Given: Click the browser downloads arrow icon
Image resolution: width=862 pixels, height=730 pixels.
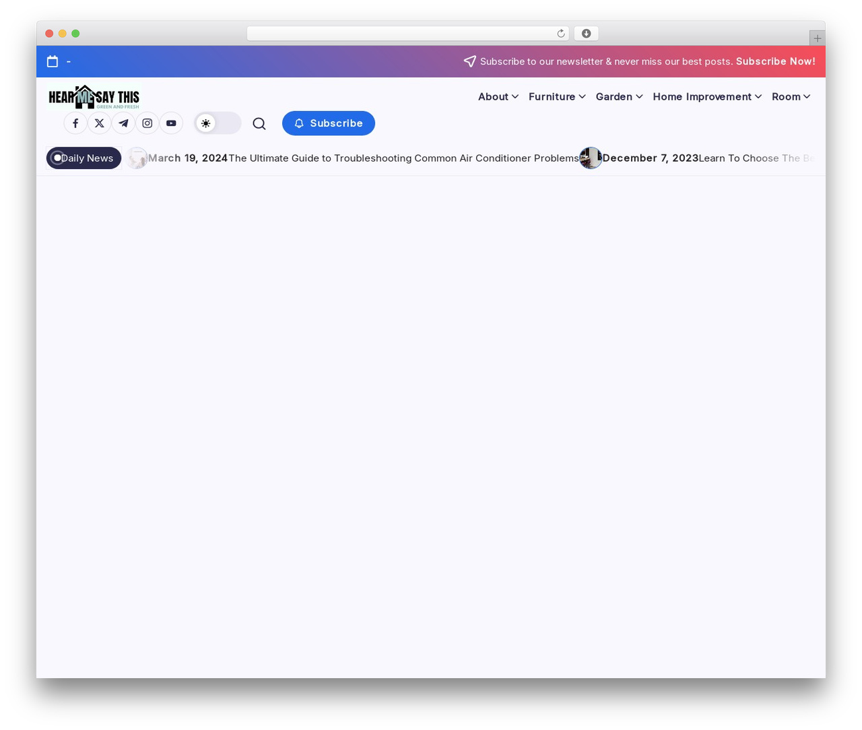Looking at the screenshot, I should [x=587, y=34].
